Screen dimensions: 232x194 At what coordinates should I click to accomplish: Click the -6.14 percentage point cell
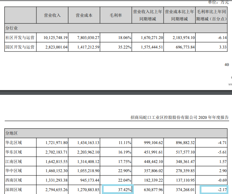coord(211,38)
